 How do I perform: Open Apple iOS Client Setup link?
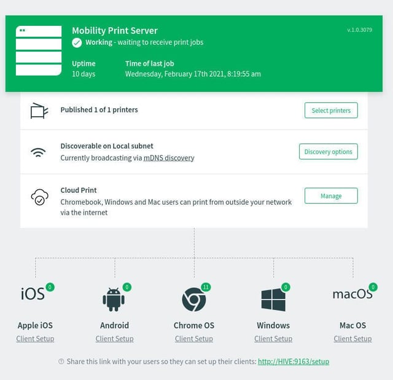[35, 339]
